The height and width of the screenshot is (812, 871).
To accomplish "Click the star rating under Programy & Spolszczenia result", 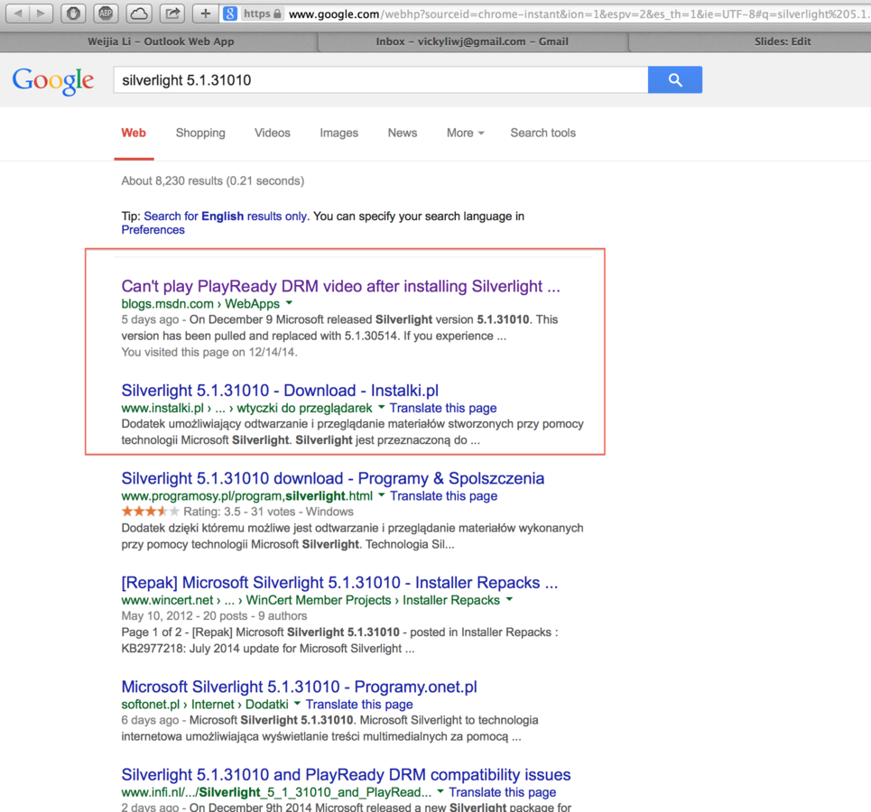I will (151, 511).
